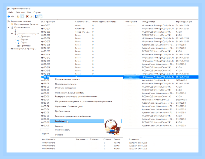The width and height of the screenshot is (205, 159).
Task: Open the Справка menu in menu bar
Action: 37,13
